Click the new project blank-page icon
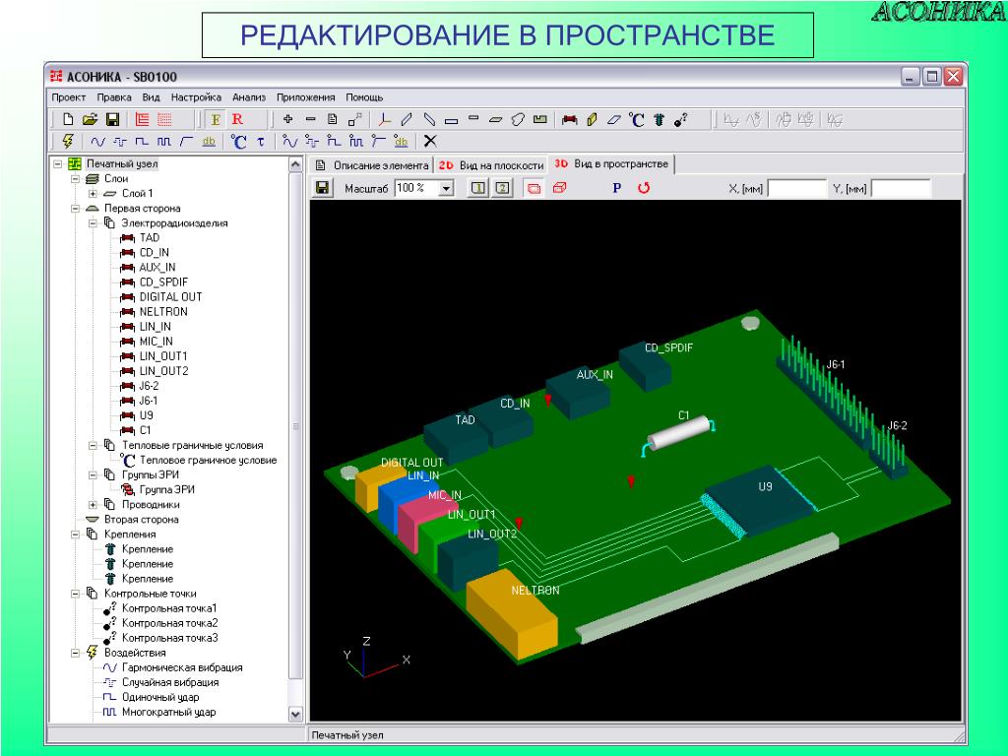 click(x=68, y=119)
